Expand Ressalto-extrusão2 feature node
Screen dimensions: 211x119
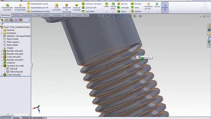coord(2,54)
